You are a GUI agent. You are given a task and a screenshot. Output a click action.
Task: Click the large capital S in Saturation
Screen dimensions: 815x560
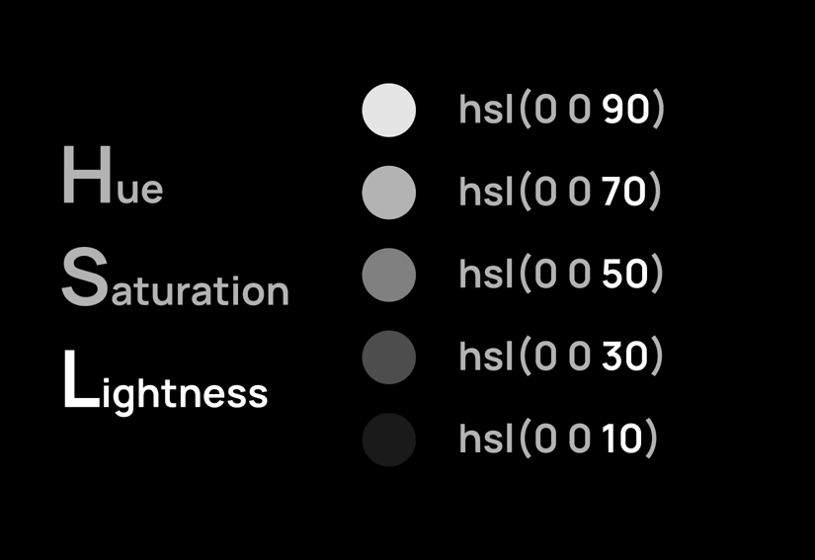click(x=83, y=278)
